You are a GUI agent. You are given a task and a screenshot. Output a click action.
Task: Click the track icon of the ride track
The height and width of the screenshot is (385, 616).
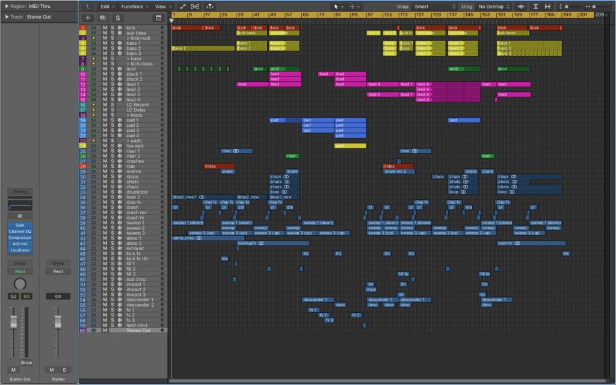(93, 166)
